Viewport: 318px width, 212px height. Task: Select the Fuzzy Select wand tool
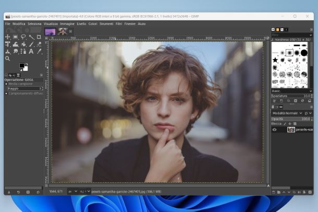[x=31, y=37]
